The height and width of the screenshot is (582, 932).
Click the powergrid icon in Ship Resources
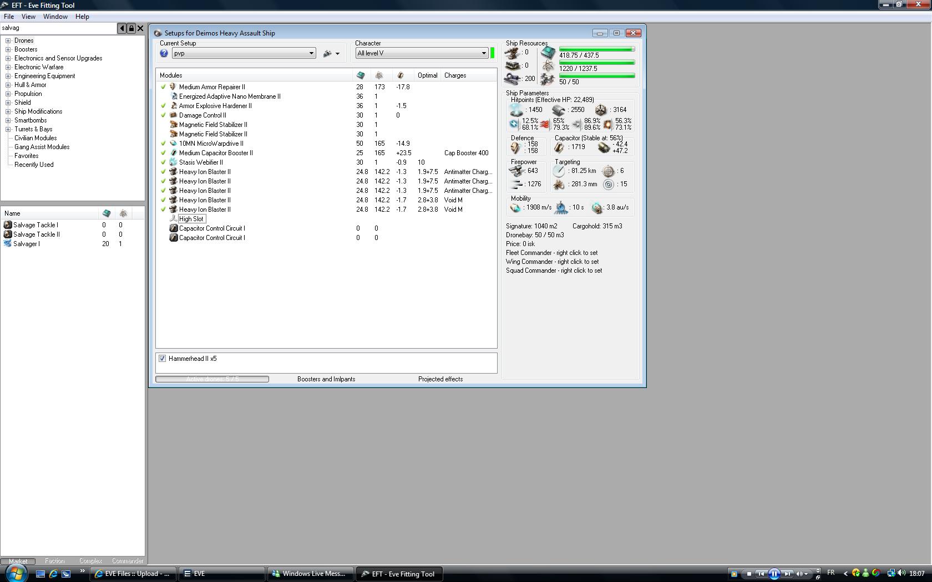548,67
